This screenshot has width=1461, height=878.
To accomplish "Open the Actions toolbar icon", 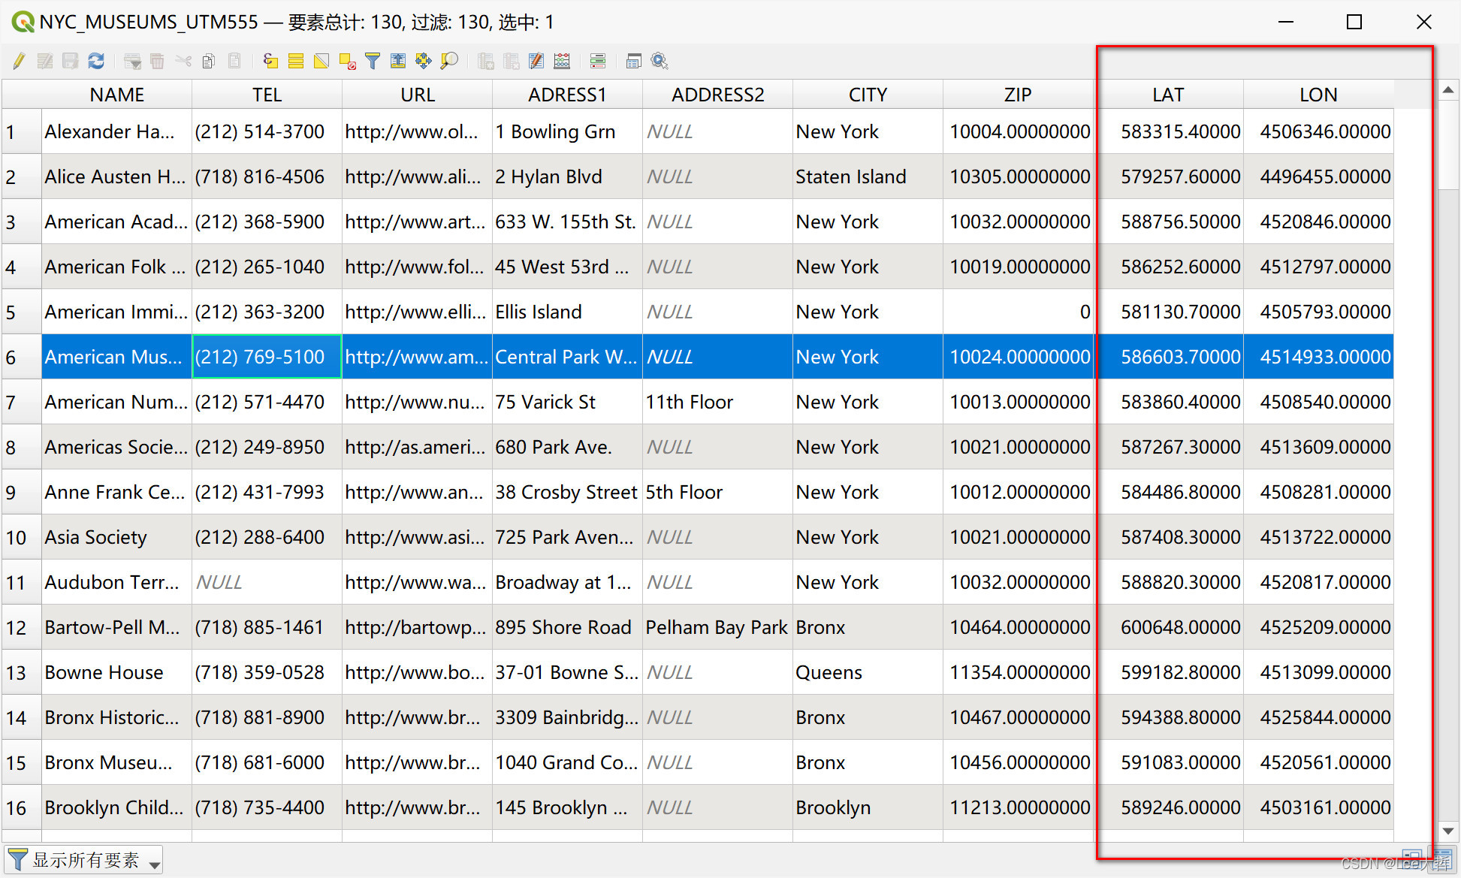I will pyautogui.click(x=660, y=62).
